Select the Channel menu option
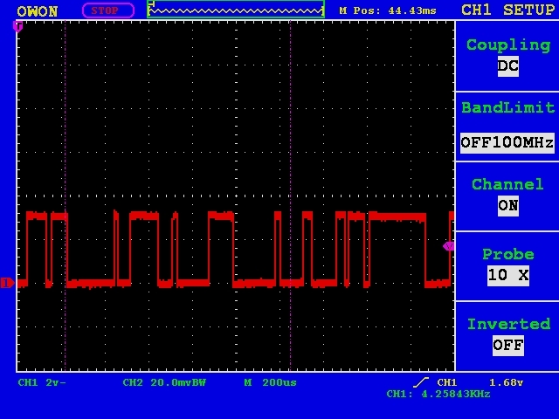The height and width of the screenshot is (419, 559). [x=507, y=184]
